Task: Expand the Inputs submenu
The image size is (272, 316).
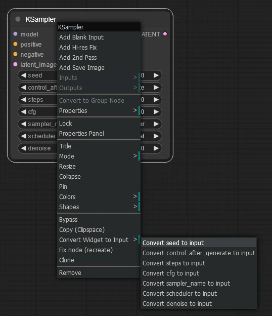Action: pos(99,78)
